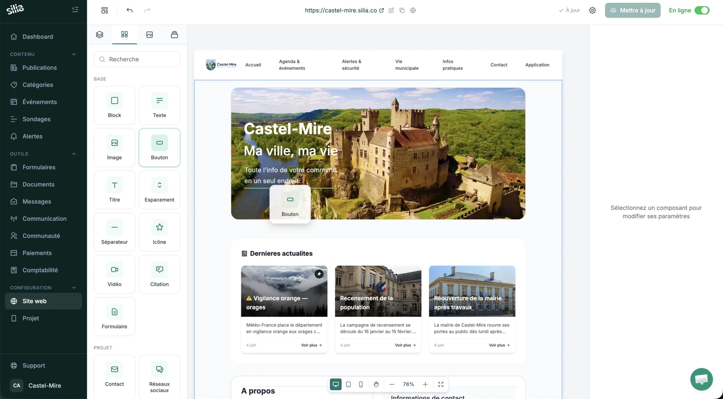Switch to the Components grid tab
This screenshot has width=723, height=399.
click(x=124, y=34)
